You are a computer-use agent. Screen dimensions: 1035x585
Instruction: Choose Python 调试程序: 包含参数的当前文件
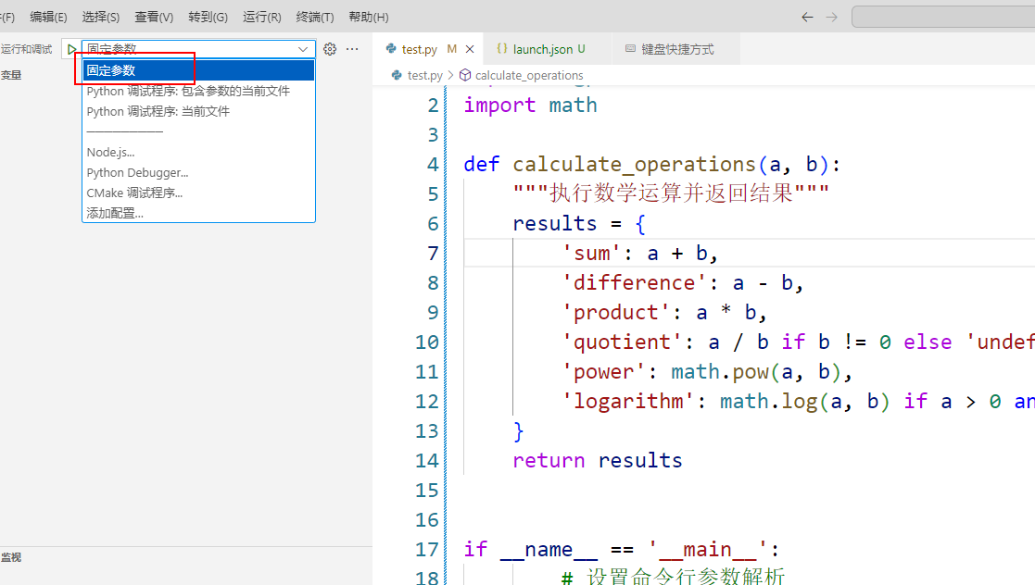pos(198,91)
